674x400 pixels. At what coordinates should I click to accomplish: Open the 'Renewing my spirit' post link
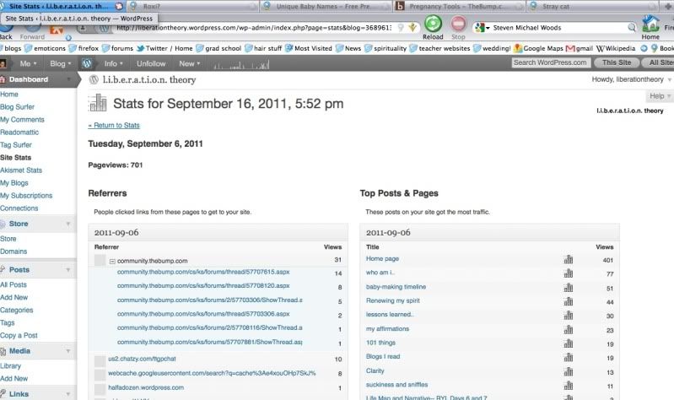coord(393,300)
